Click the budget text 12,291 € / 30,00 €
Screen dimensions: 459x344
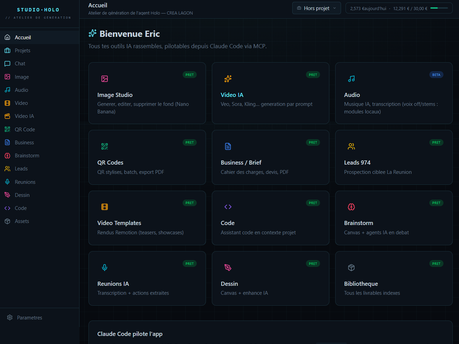tap(410, 8)
